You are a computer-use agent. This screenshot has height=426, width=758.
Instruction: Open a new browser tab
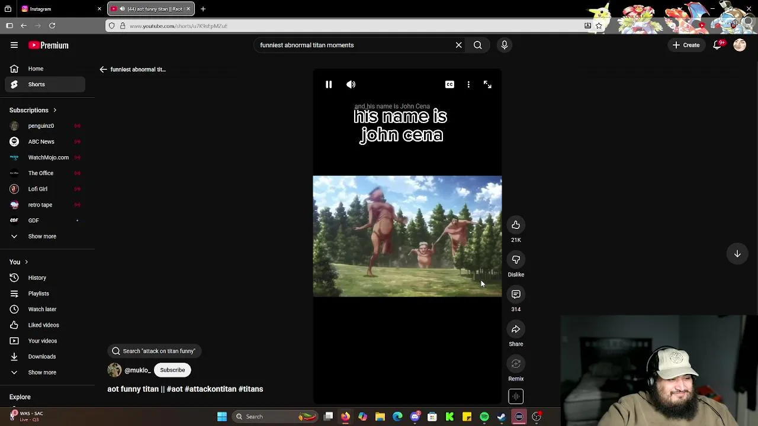click(203, 9)
